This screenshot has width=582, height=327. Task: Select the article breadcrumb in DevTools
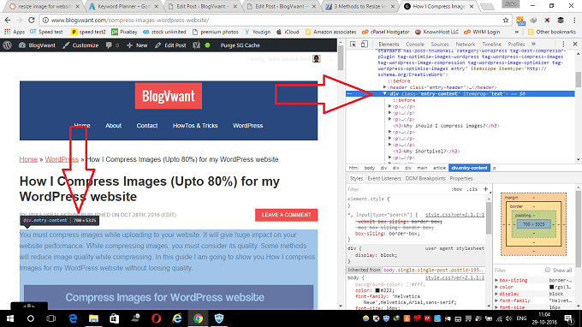(x=439, y=168)
